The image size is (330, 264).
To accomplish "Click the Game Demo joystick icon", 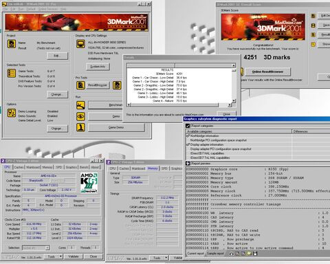I will click(80, 128).
